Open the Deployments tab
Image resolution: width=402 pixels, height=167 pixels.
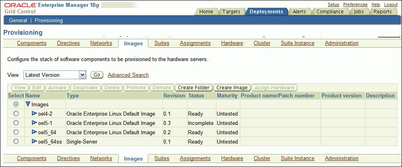pyautogui.click(x=266, y=11)
